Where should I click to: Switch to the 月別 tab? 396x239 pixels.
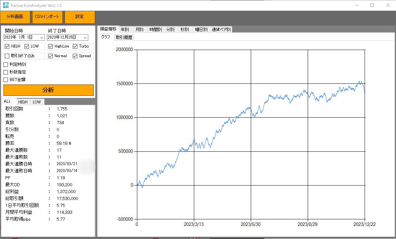click(x=139, y=30)
